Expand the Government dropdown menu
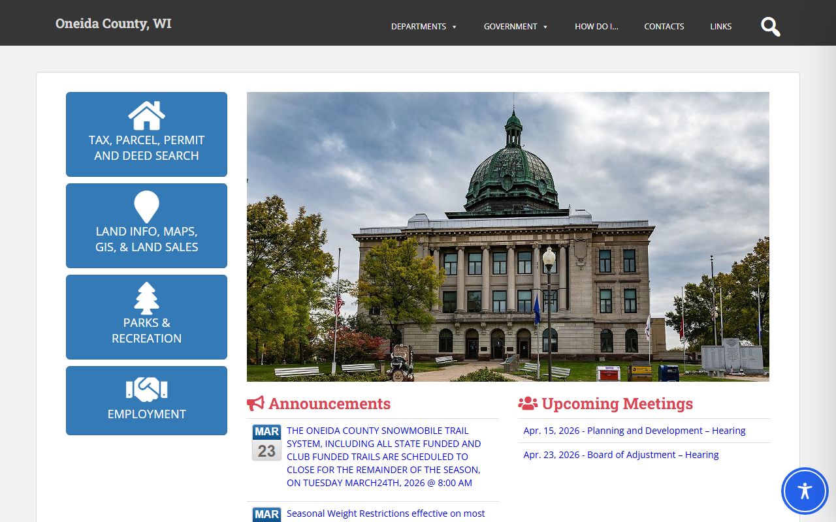836x522 pixels. (x=515, y=27)
